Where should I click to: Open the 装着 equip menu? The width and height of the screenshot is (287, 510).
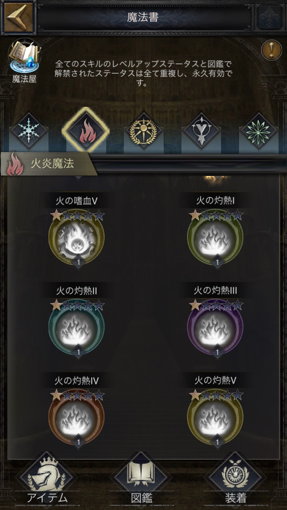tap(235, 481)
